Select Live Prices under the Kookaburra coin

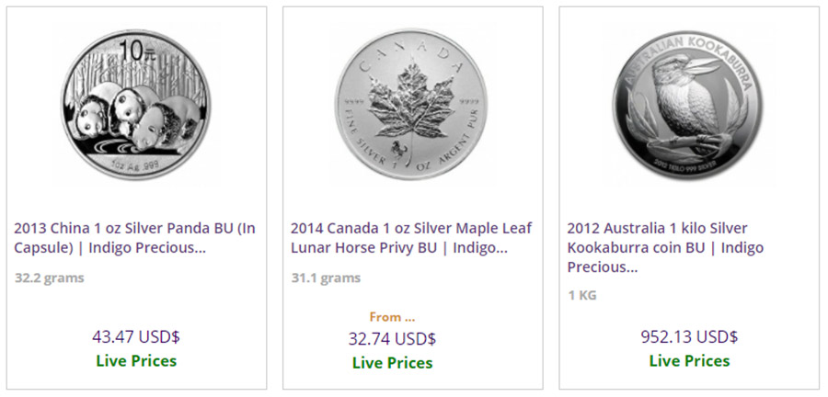[x=690, y=361]
